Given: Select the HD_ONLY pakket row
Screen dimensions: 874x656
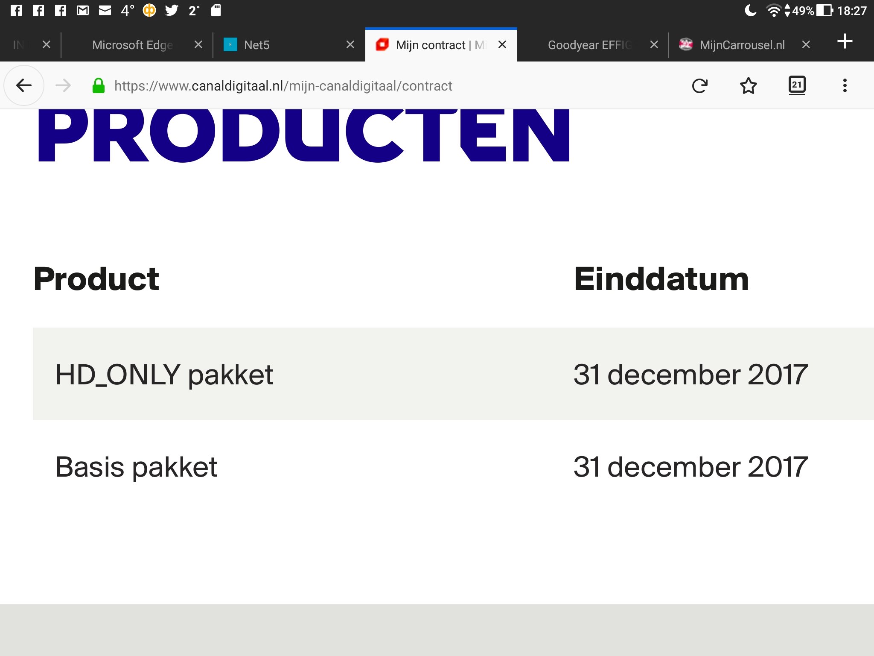Looking at the screenshot, I should pos(453,374).
